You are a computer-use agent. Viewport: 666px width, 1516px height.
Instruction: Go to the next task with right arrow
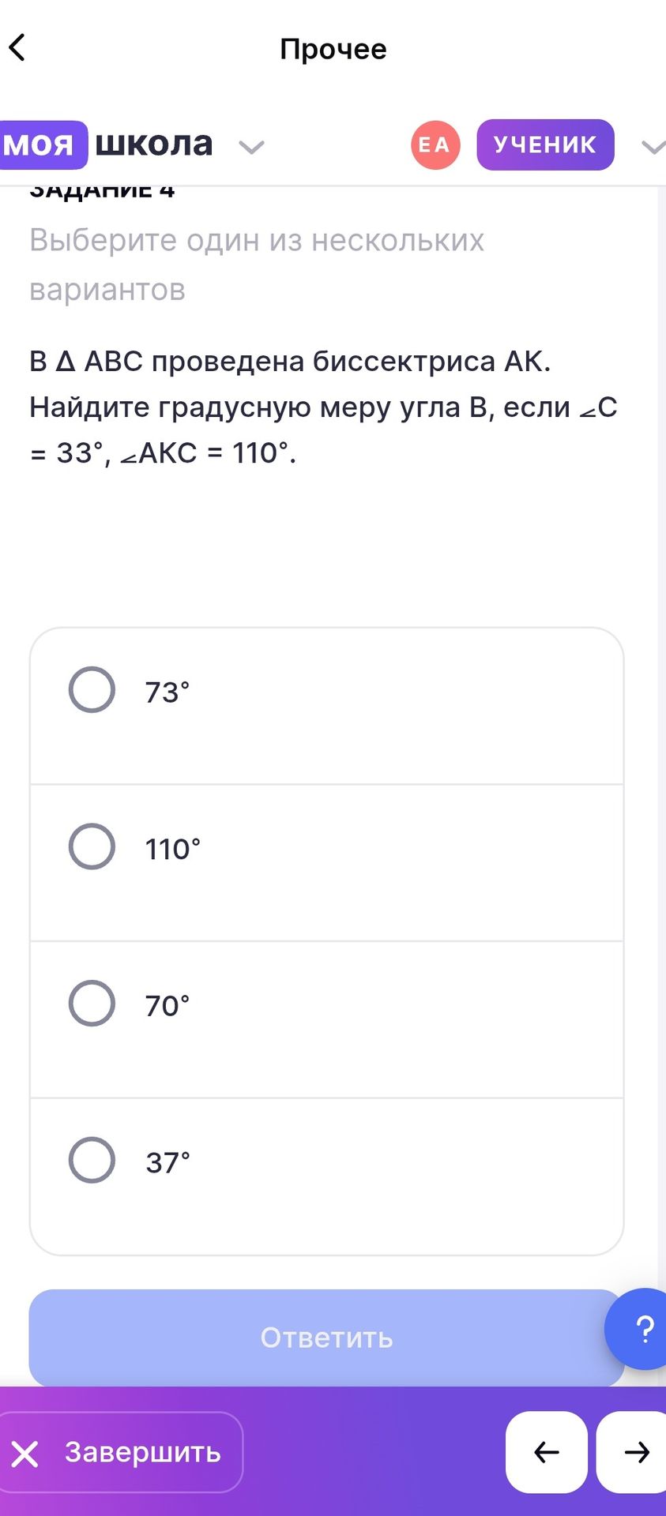634,1452
